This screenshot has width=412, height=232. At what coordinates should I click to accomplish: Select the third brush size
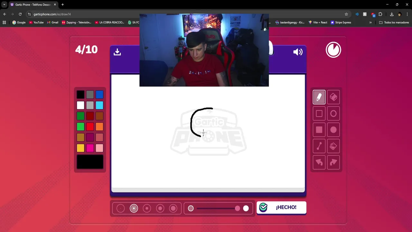coord(147,208)
